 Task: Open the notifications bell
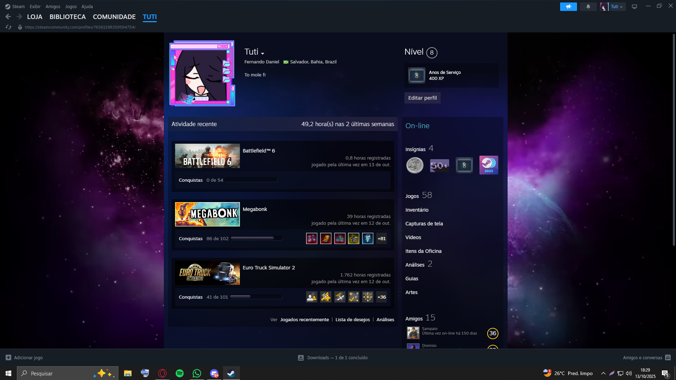coord(588,7)
